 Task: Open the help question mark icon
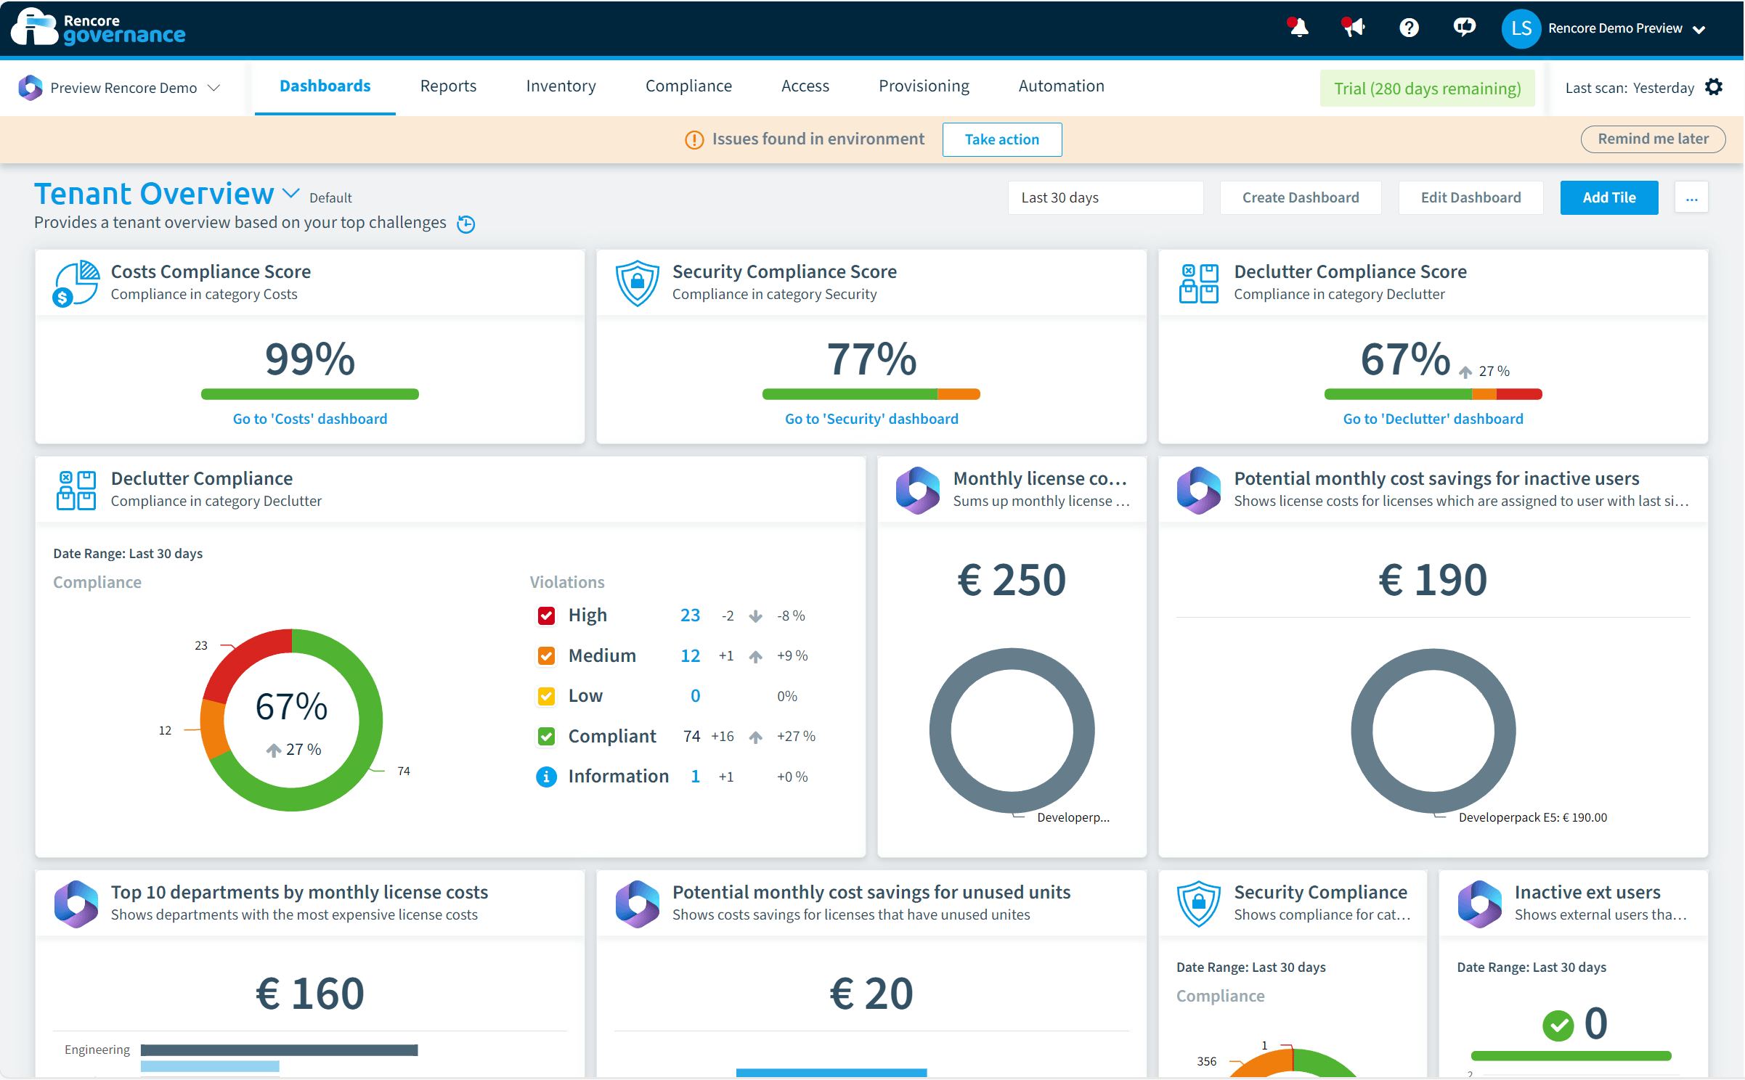click(1410, 28)
